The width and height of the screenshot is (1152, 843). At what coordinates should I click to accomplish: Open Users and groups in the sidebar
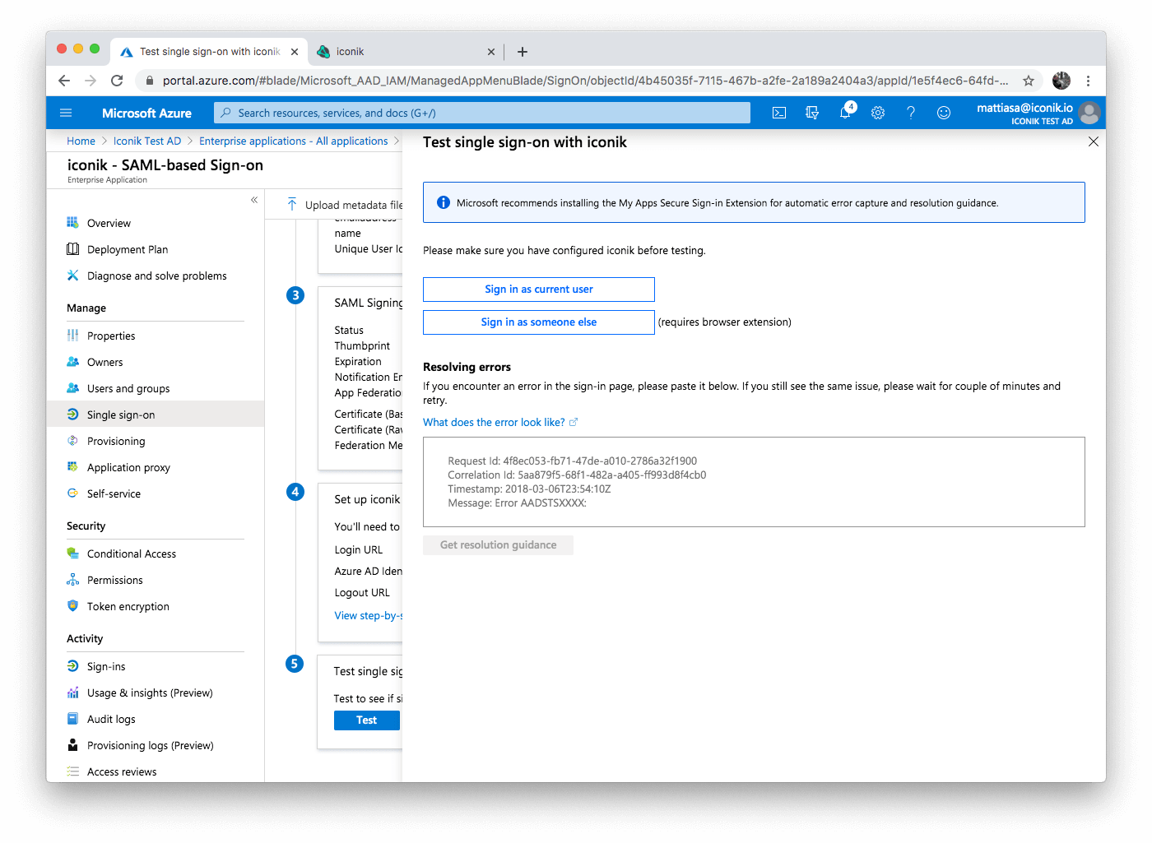tap(128, 387)
